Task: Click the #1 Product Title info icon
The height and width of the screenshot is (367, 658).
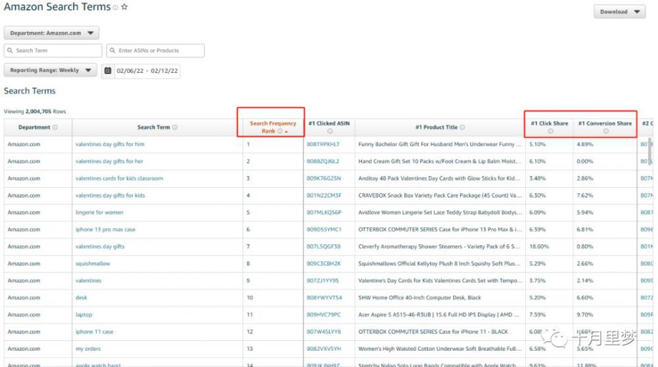Action: pyautogui.click(x=463, y=127)
